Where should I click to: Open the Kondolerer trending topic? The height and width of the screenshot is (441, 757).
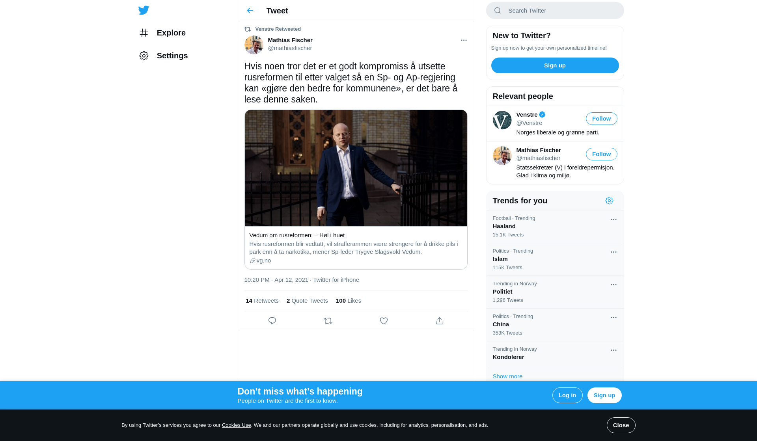(555, 354)
